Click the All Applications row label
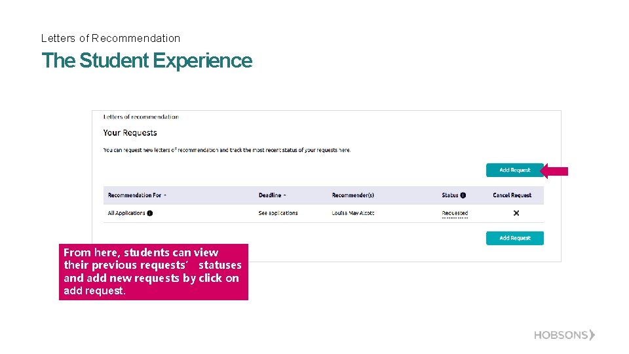The height and width of the screenshot is (354, 629). coord(126,213)
